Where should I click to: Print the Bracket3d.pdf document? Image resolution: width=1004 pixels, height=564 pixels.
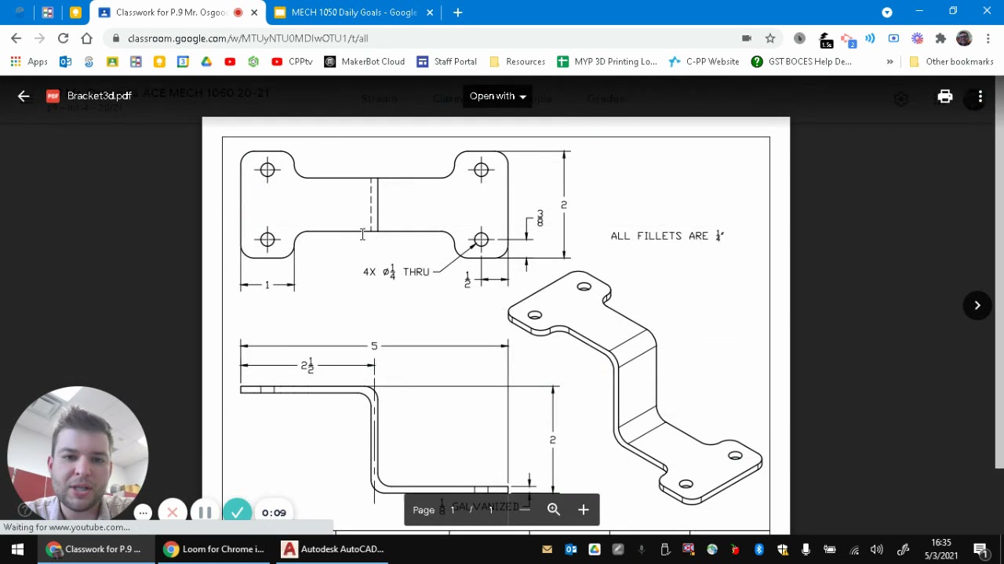(x=945, y=96)
